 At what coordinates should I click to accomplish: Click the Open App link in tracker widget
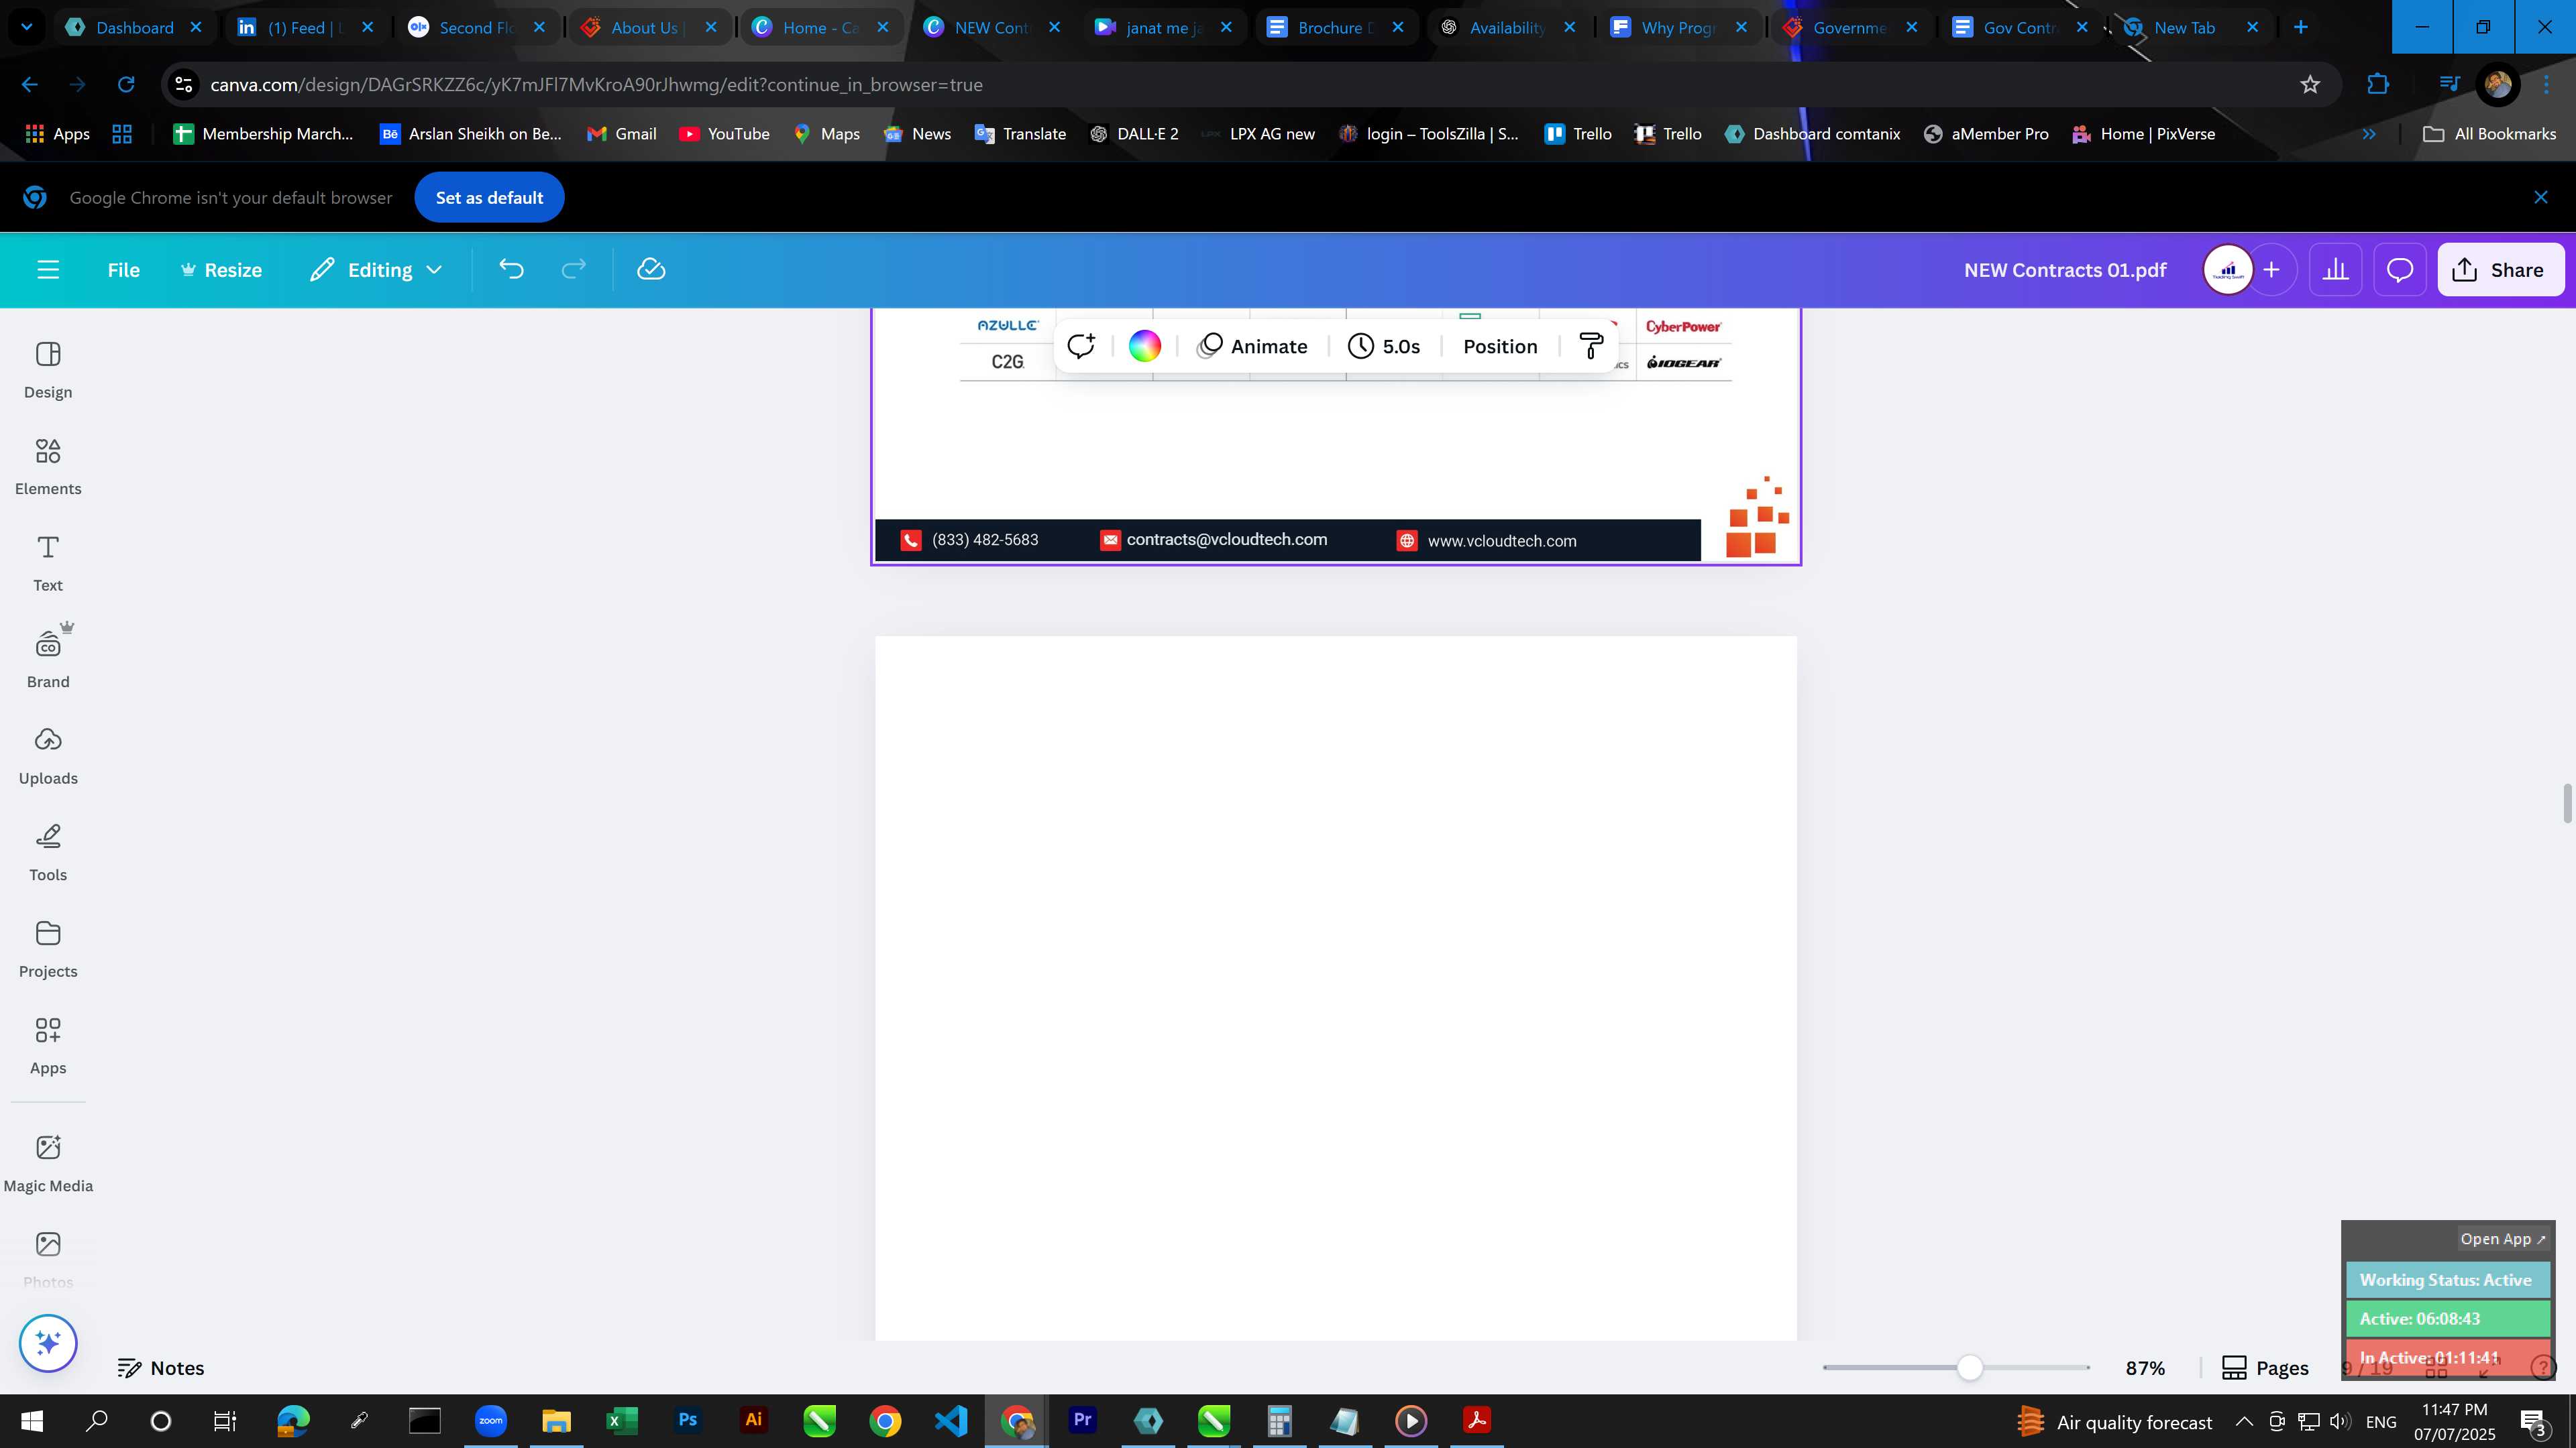point(2503,1239)
